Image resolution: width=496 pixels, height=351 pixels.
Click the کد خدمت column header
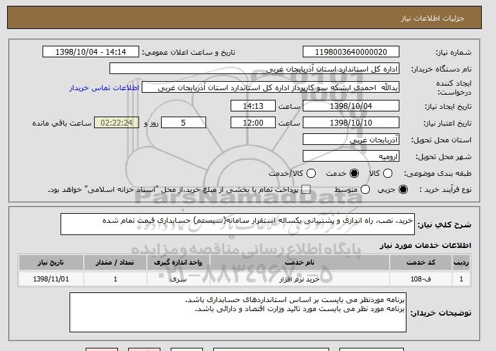click(421, 263)
